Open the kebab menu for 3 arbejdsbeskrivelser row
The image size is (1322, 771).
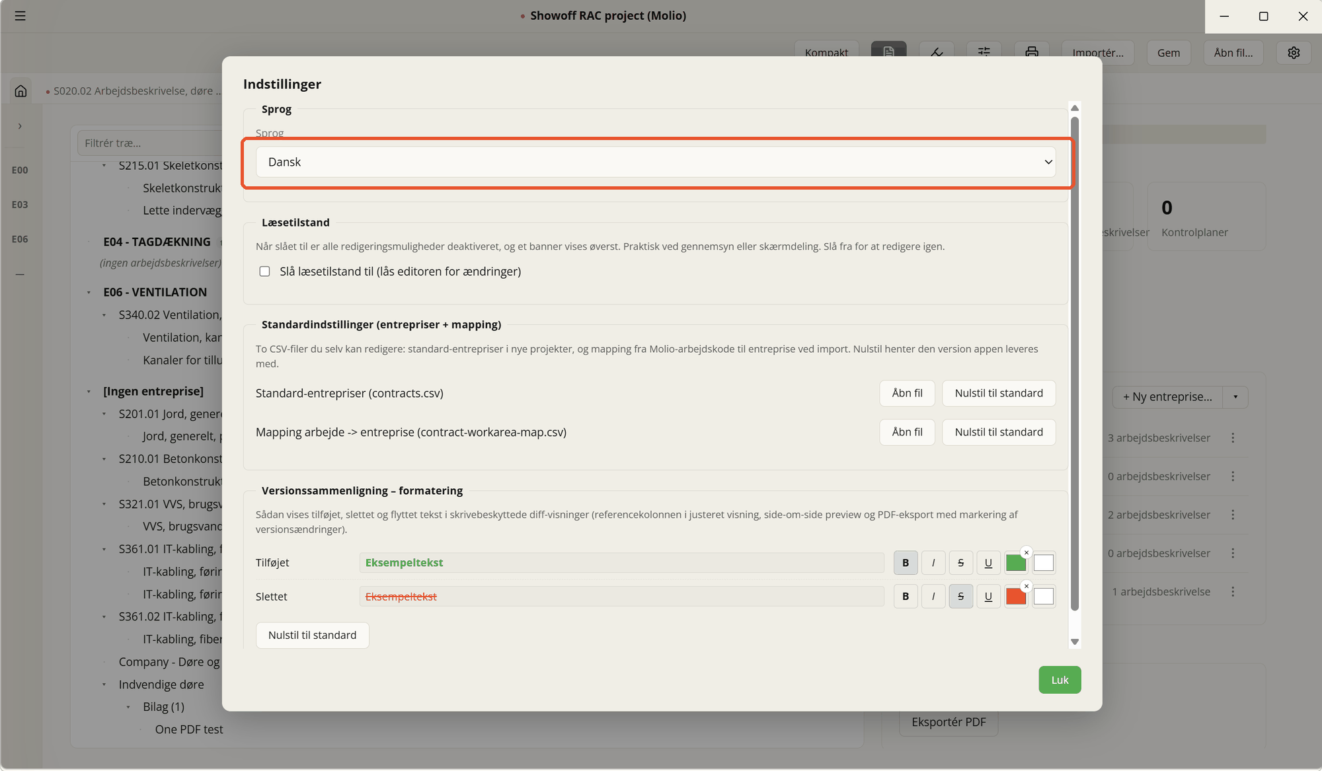[1233, 438]
